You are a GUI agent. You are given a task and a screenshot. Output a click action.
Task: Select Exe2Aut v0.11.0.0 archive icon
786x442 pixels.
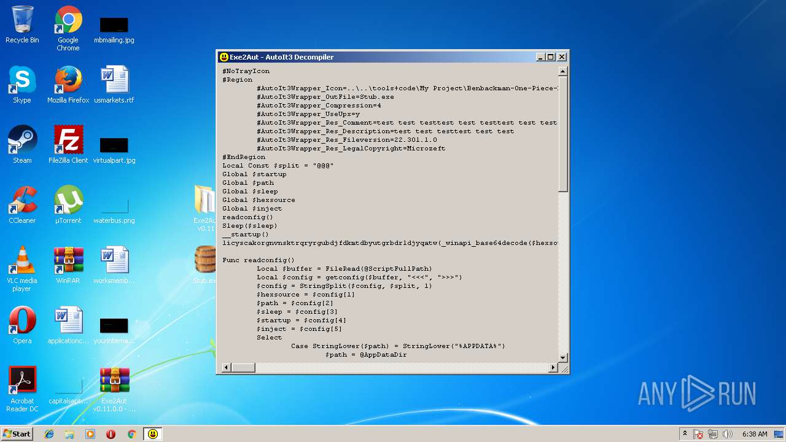click(114, 390)
